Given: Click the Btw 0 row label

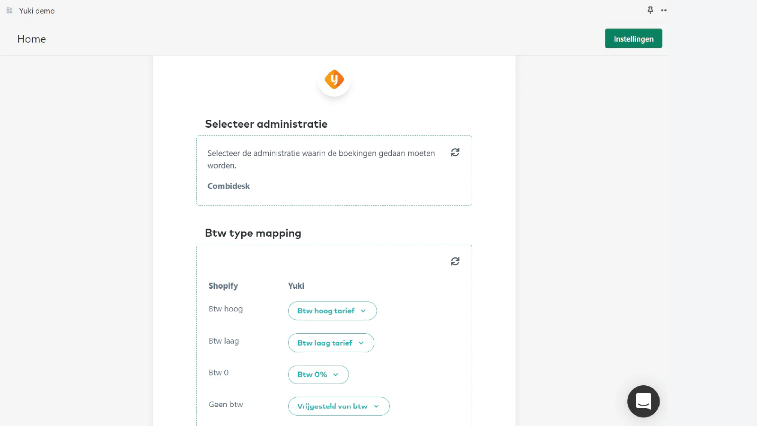Looking at the screenshot, I should [x=219, y=373].
